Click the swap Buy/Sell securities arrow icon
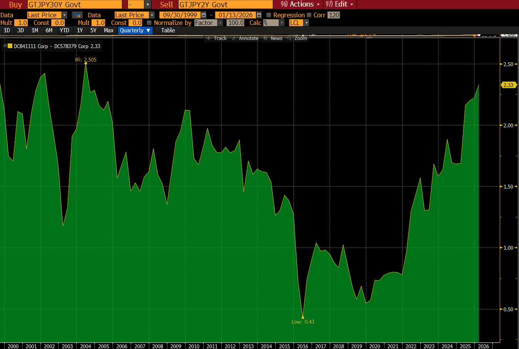 coord(78,15)
